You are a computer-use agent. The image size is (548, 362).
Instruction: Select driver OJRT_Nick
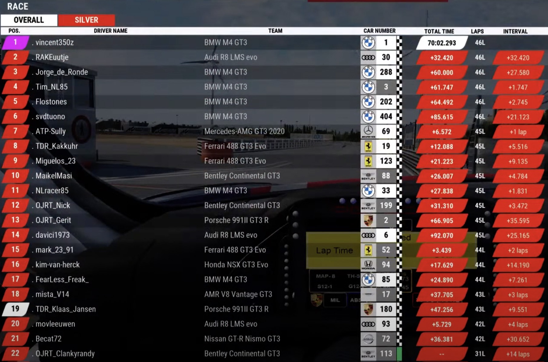[53, 206]
